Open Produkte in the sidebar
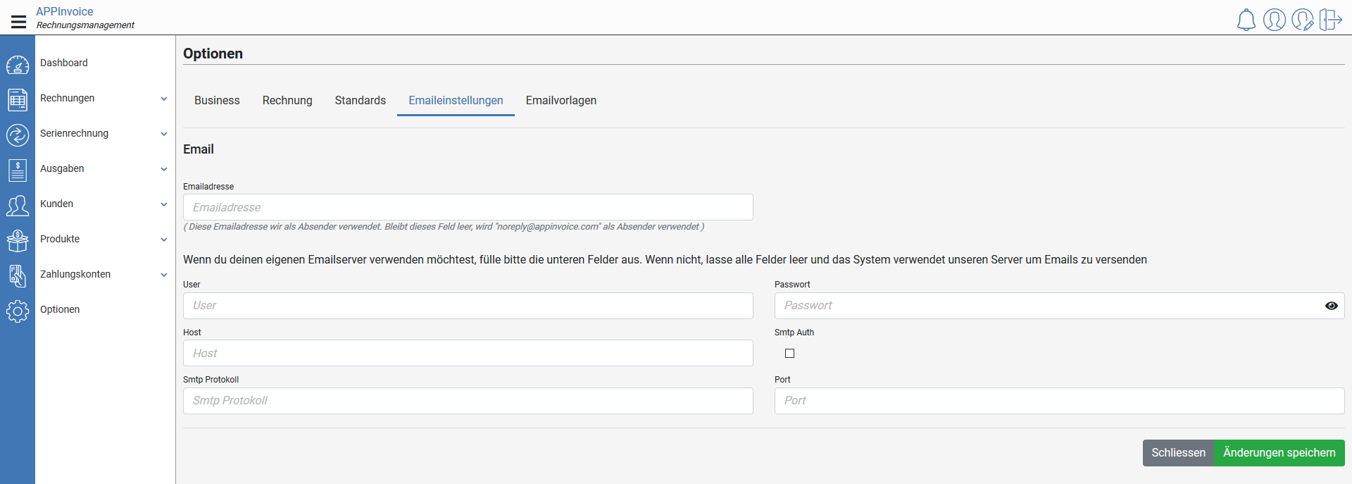 point(60,239)
